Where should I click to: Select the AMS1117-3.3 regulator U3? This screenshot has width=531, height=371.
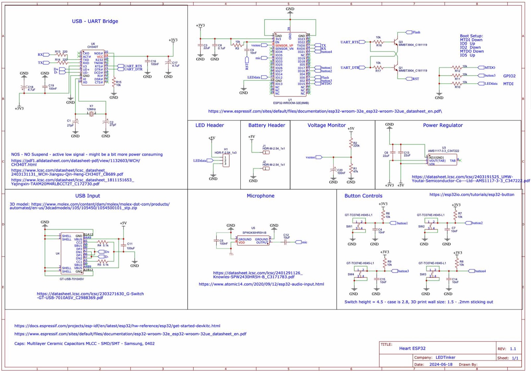tap(442, 160)
